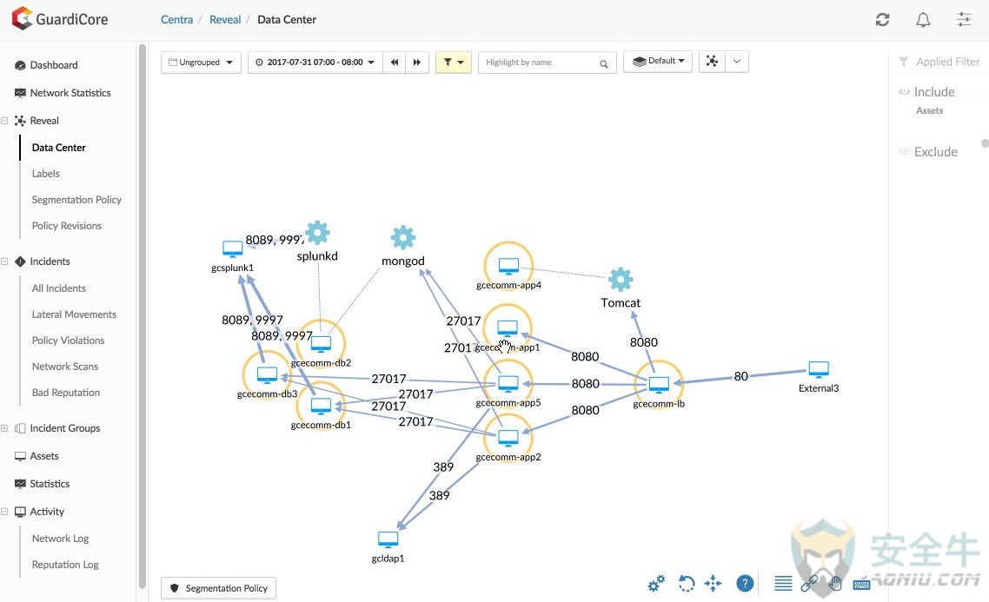Click the expand arrows icon in bottom toolbar

[713, 584]
